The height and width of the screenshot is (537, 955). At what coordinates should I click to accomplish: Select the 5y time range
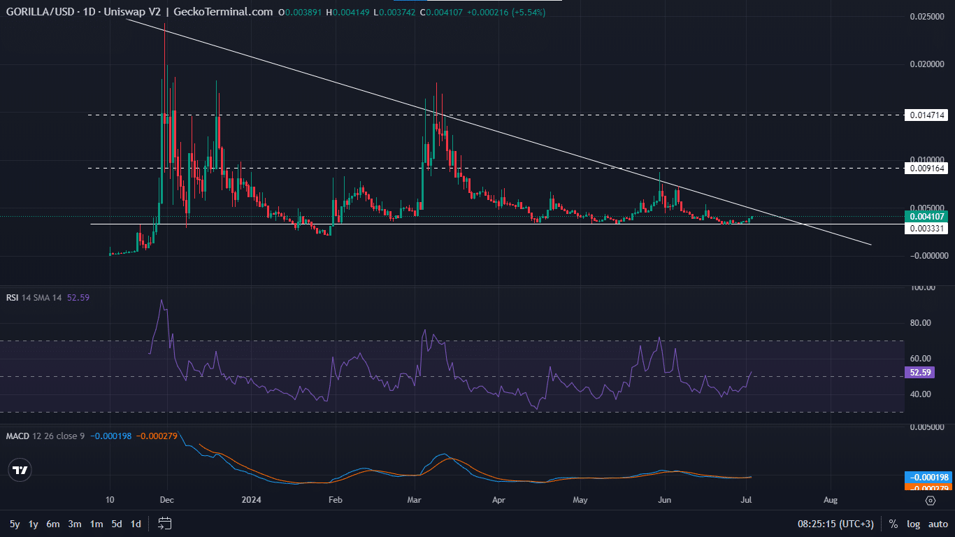(x=15, y=524)
